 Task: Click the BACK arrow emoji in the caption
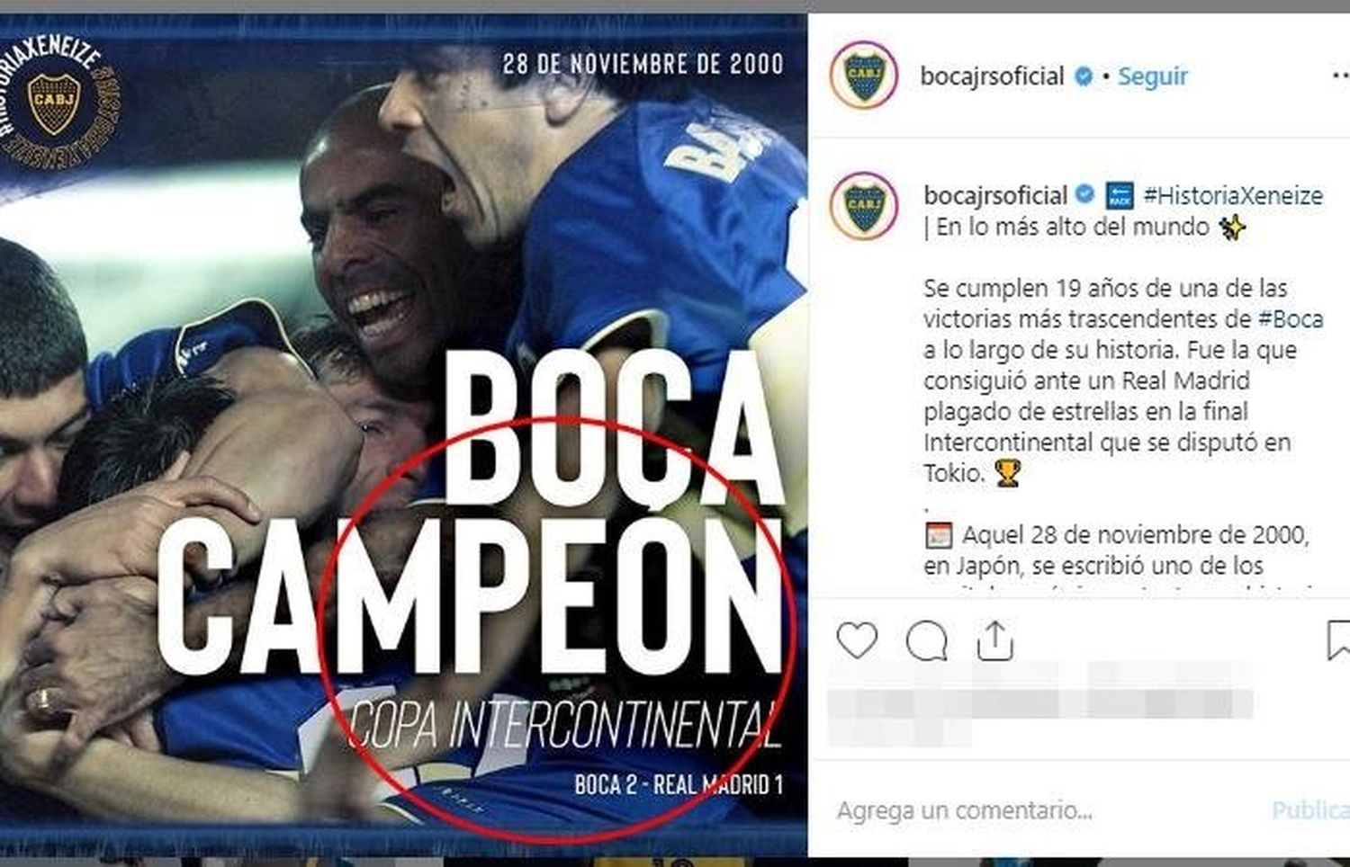tap(1120, 195)
